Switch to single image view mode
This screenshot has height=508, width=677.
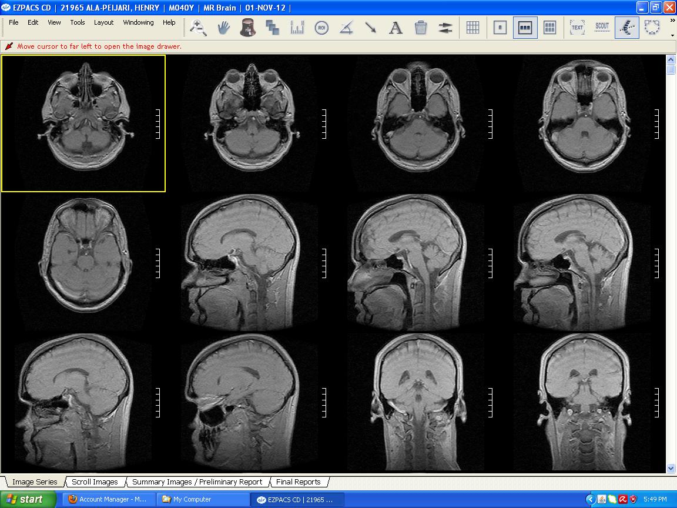click(x=500, y=28)
